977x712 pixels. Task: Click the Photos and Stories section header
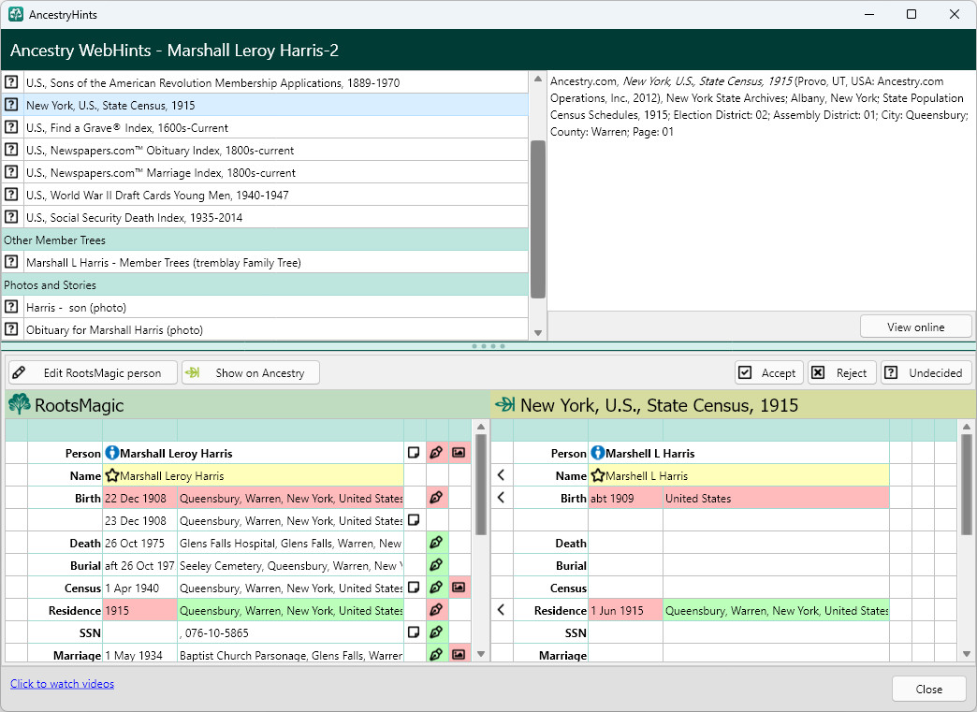point(265,284)
